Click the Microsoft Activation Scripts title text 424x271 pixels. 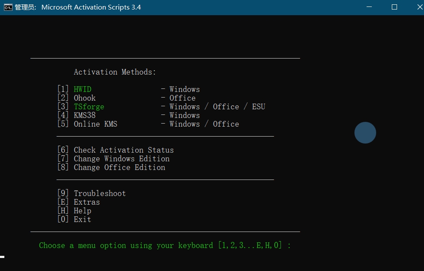click(x=91, y=7)
